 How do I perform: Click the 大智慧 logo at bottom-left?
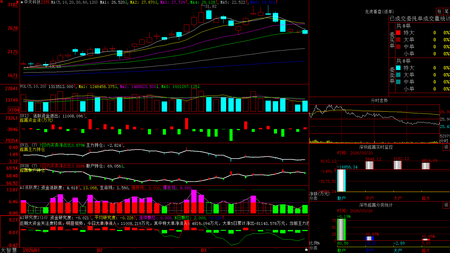click(x=9, y=250)
